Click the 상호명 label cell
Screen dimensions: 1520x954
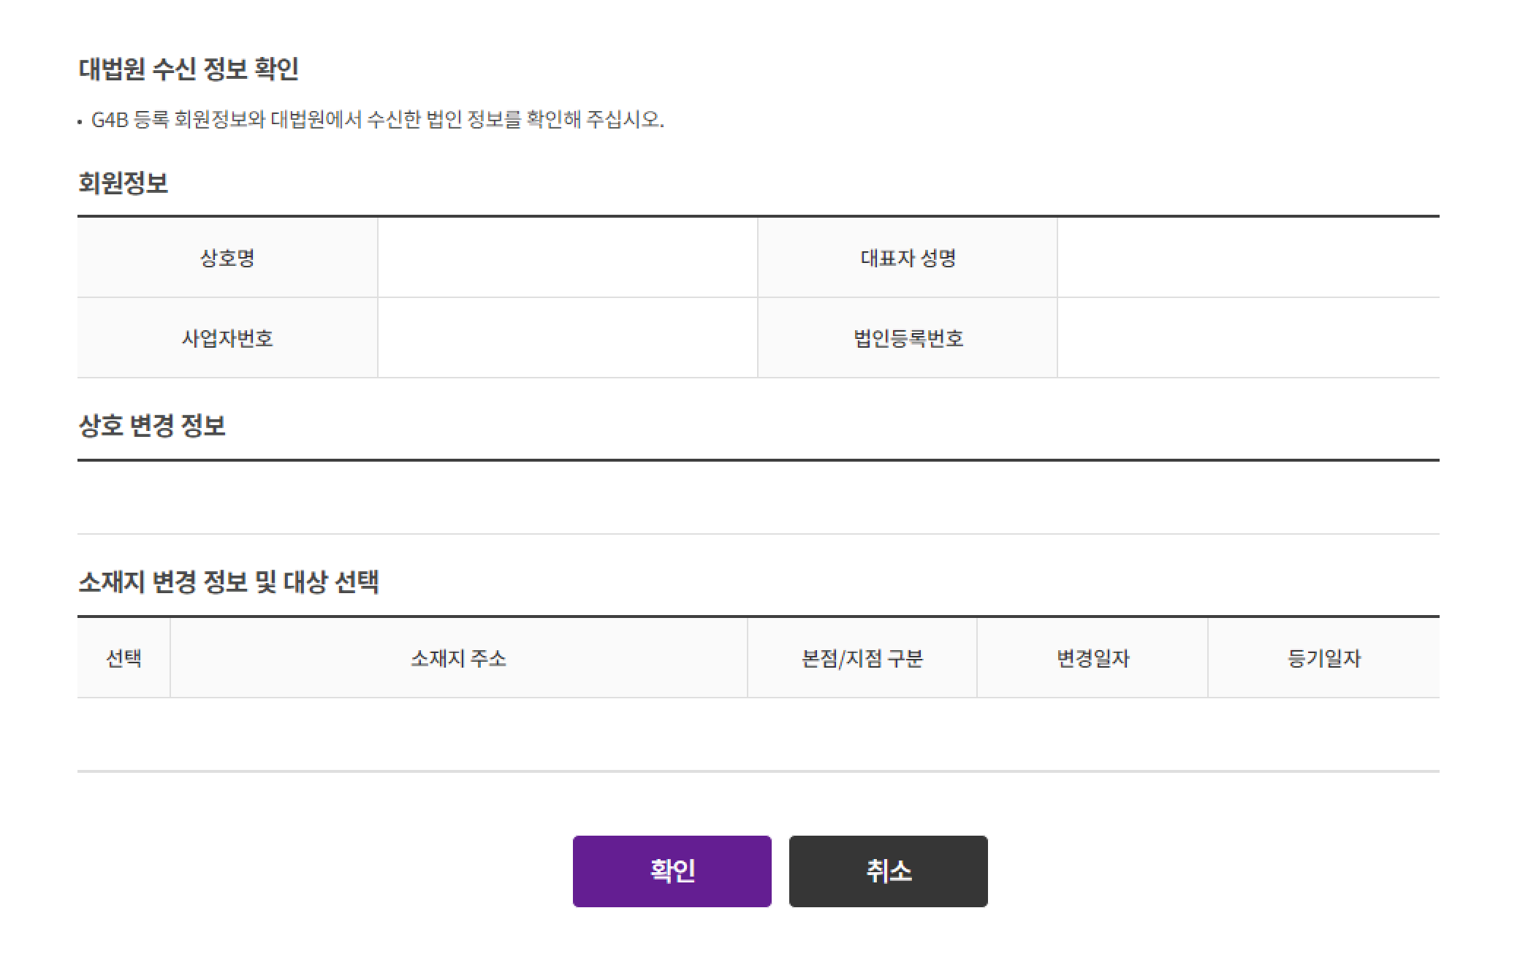[227, 257]
